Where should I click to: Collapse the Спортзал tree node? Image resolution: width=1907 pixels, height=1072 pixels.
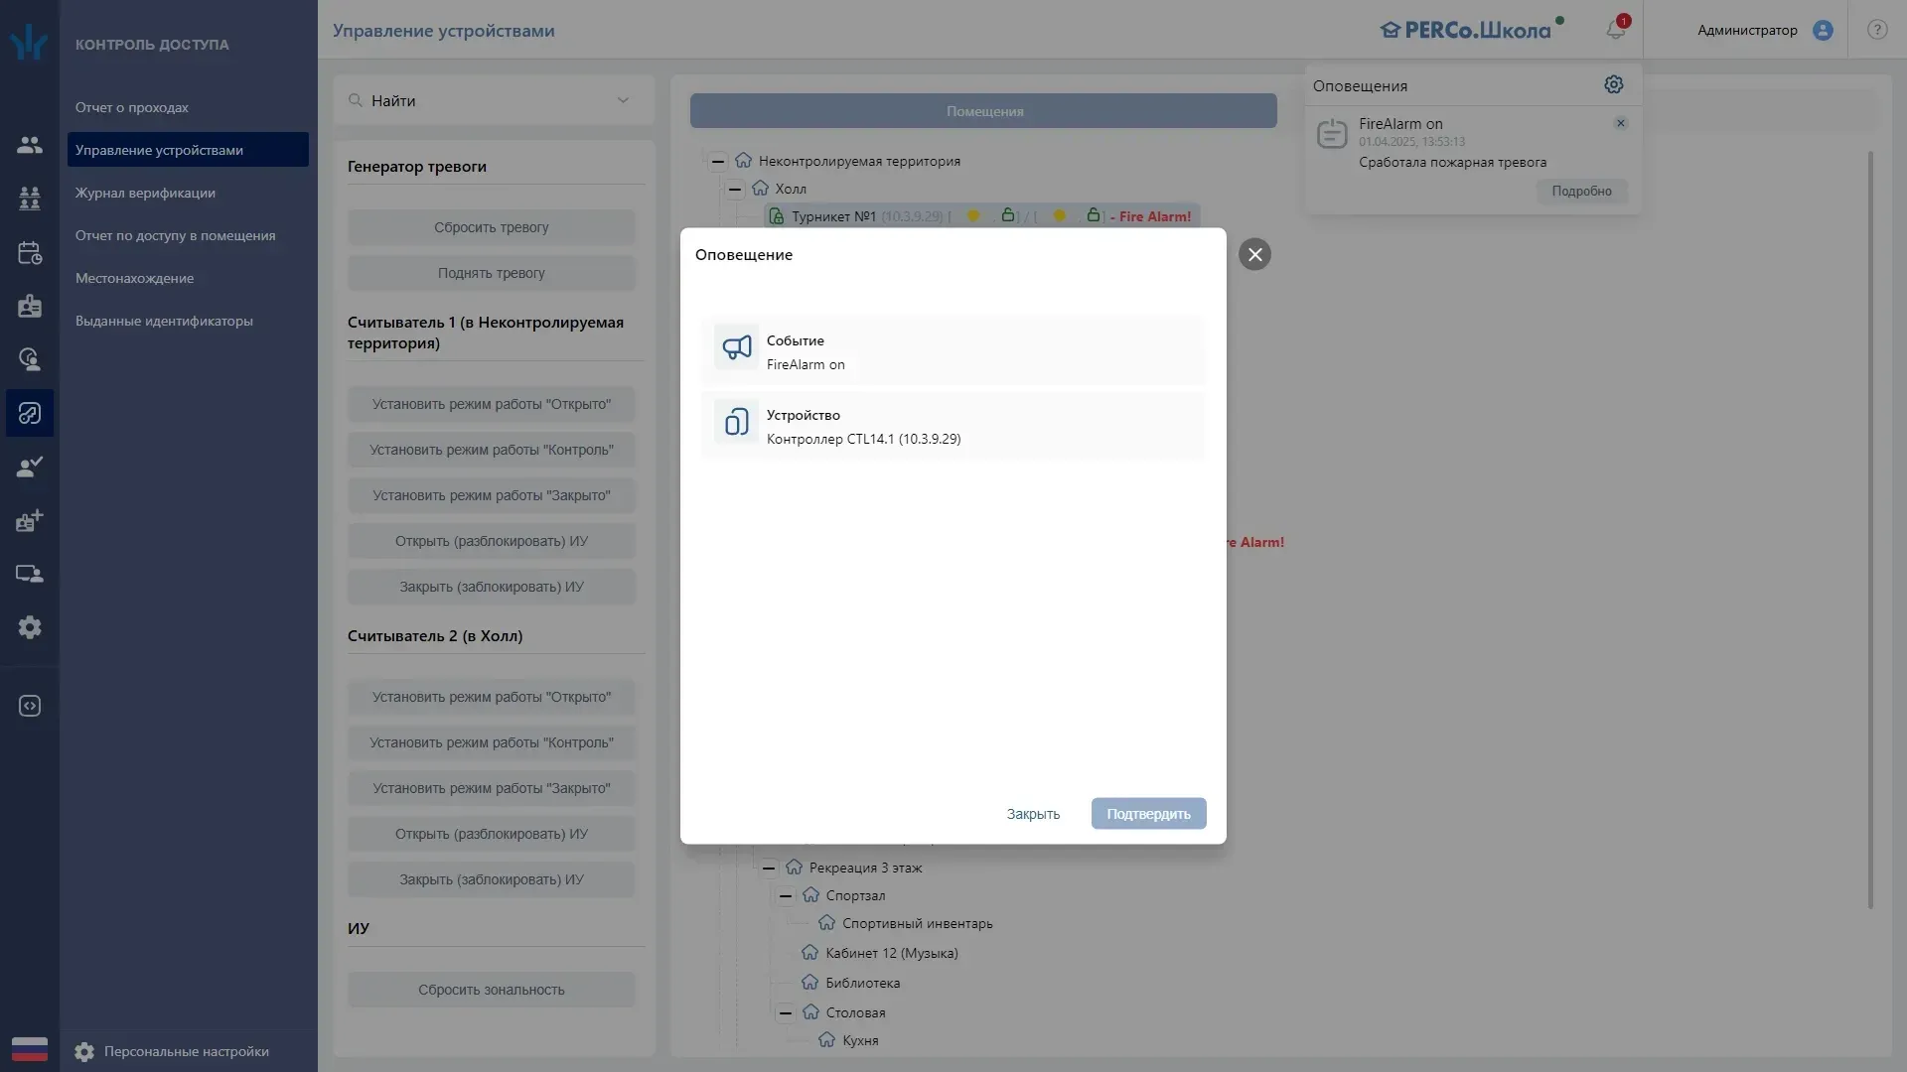pyautogui.click(x=786, y=895)
